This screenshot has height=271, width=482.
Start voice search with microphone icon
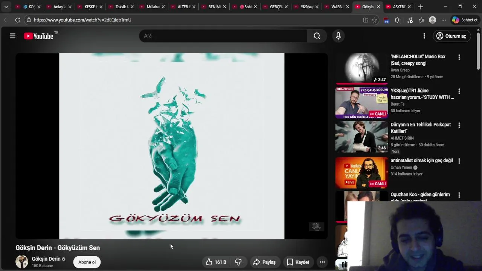338,36
